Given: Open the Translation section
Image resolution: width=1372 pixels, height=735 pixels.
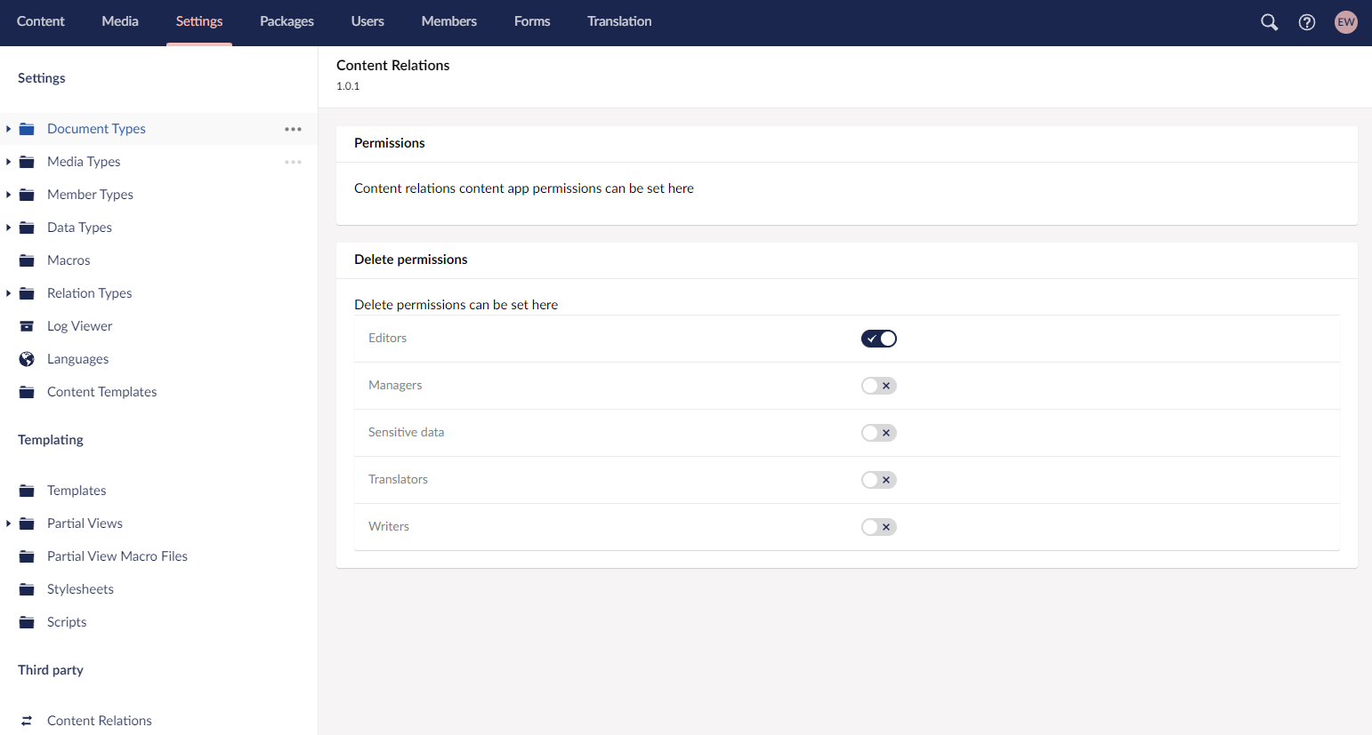Looking at the screenshot, I should tap(619, 21).
